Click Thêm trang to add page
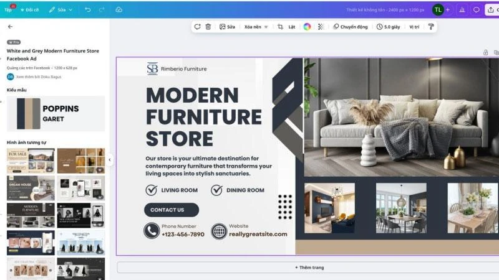 pyautogui.click(x=309, y=268)
